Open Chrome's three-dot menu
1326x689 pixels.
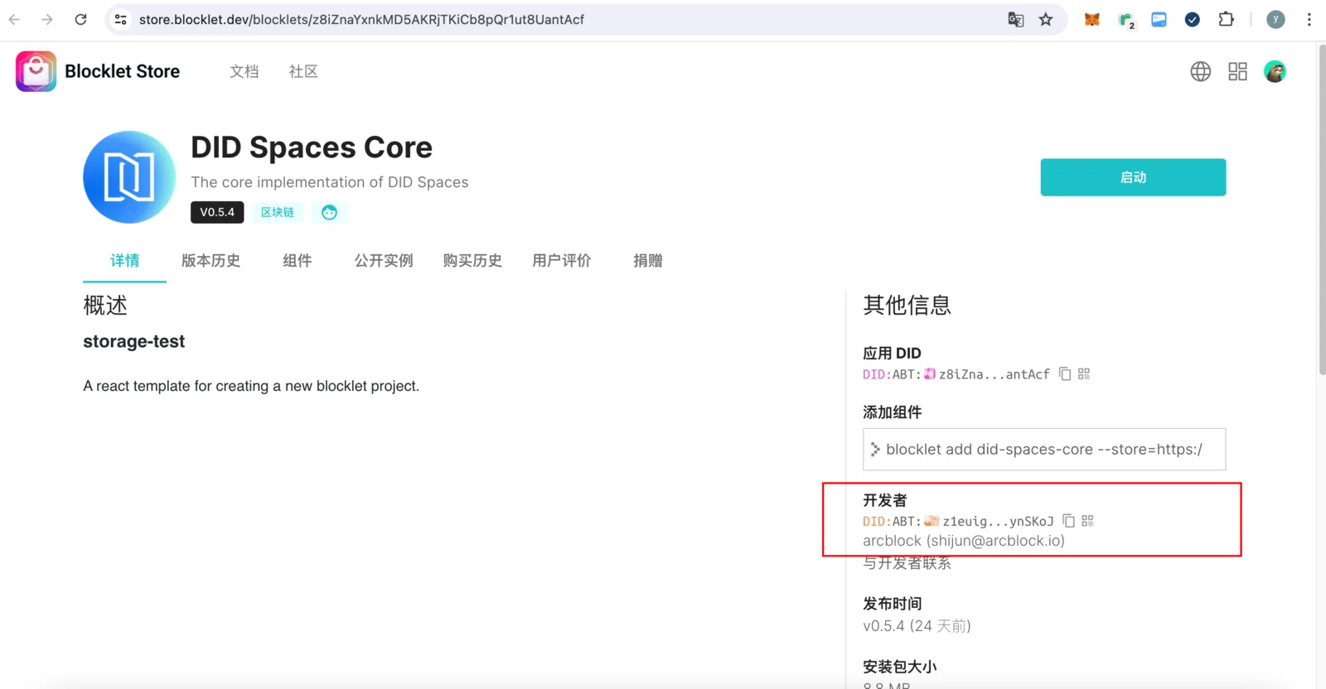click(x=1309, y=19)
